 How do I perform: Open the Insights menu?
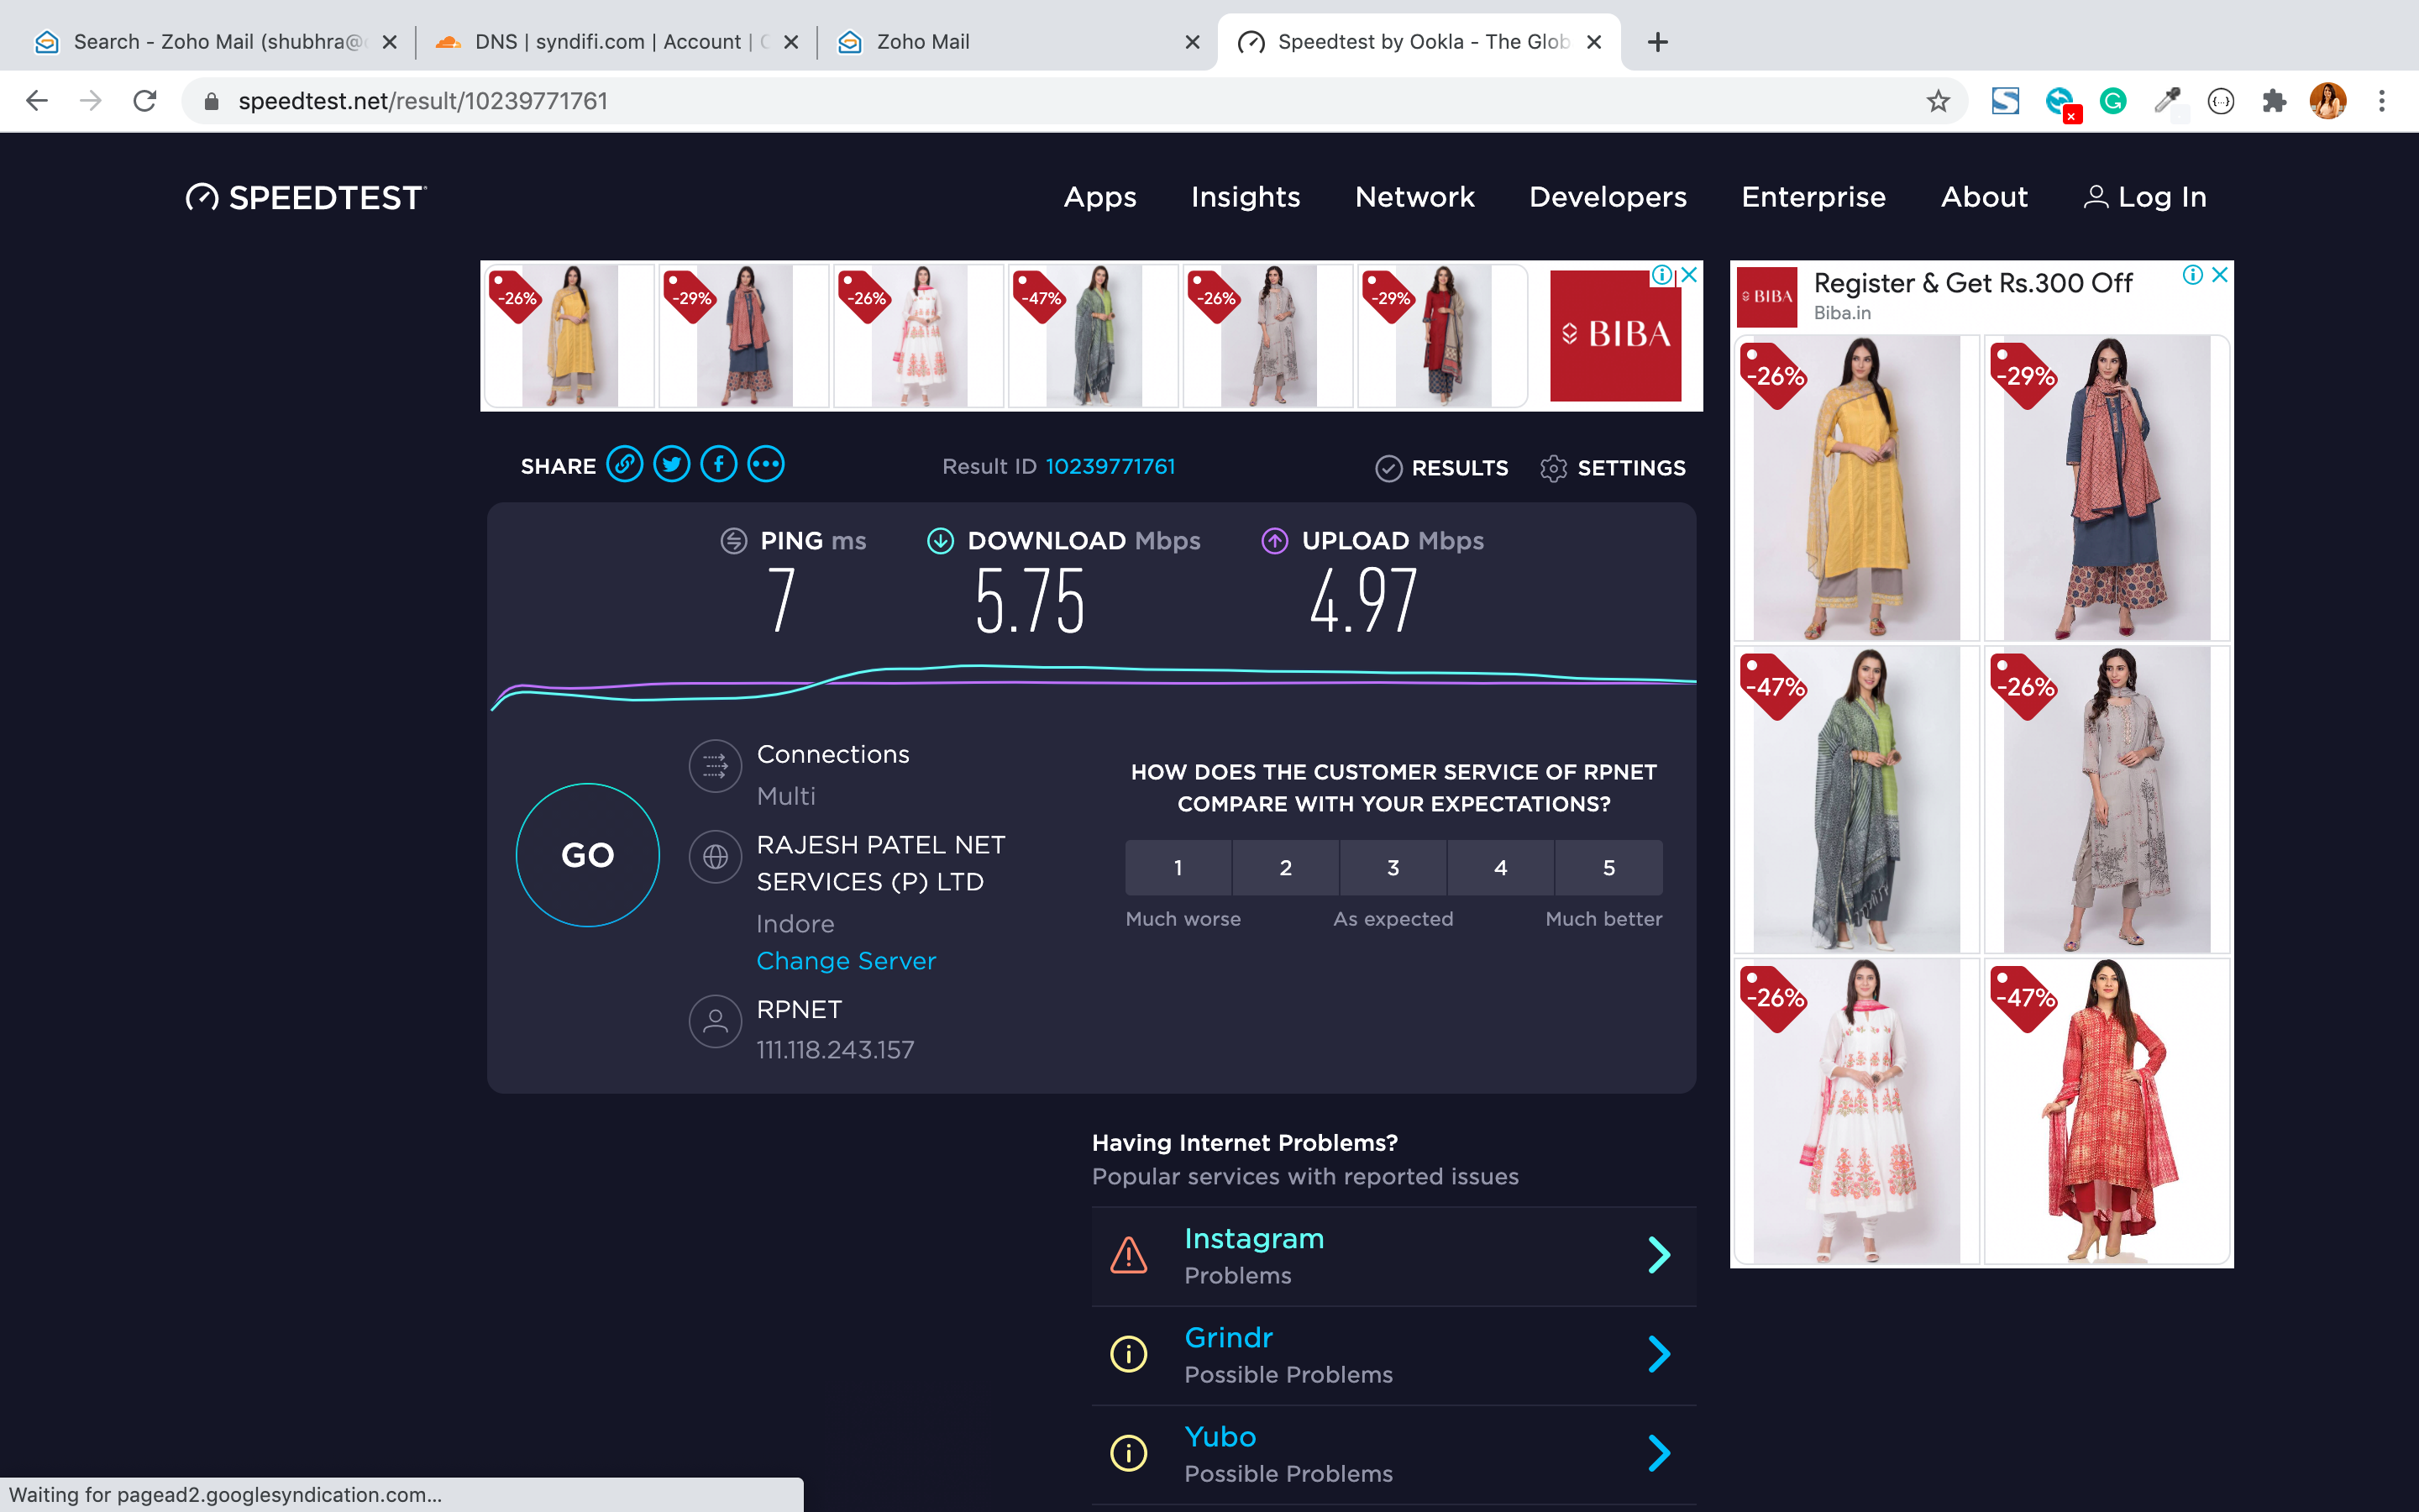point(1246,198)
